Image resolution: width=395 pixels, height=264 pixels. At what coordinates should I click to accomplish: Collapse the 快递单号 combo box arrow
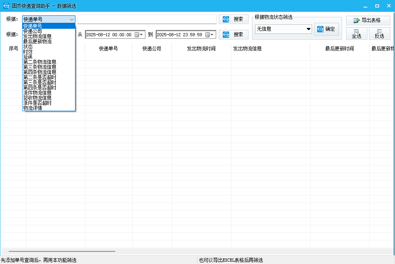pyautogui.click(x=71, y=19)
